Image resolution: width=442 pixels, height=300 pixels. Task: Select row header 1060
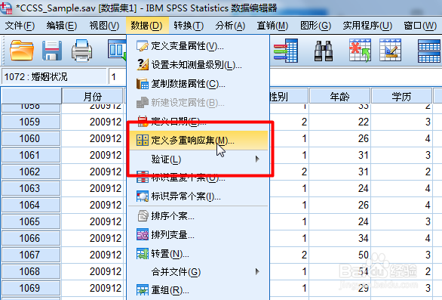point(31,138)
